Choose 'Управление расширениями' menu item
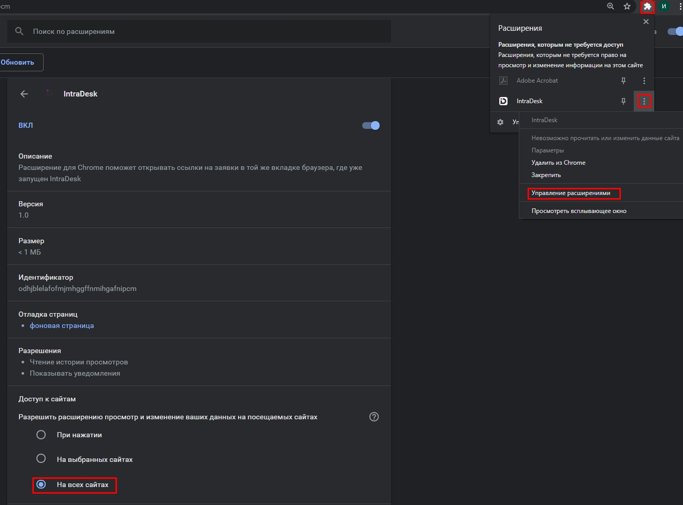This screenshot has height=505, width=683. tap(571, 193)
